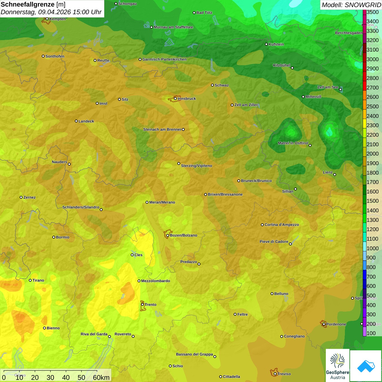Image resolution: width=382 pixels, height=382 pixels.
Task: Click the Garmisch-Partenkirchen location dot
Action: click(140, 59)
